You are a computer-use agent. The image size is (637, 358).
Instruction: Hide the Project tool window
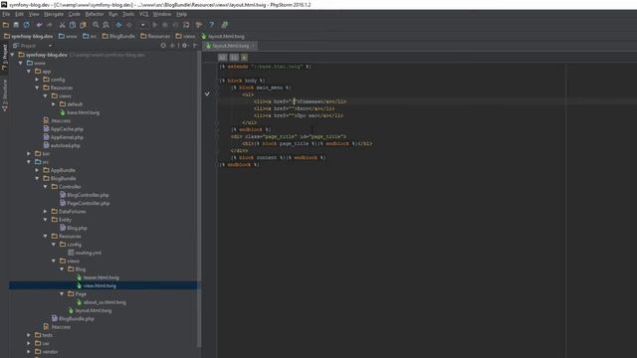195,46
